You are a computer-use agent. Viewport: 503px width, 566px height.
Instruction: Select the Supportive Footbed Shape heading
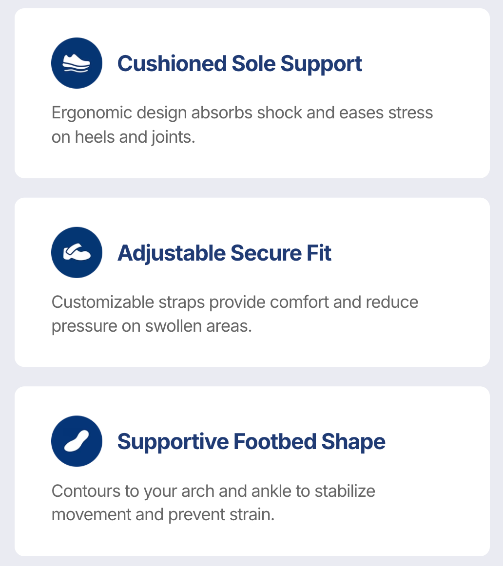(251, 442)
